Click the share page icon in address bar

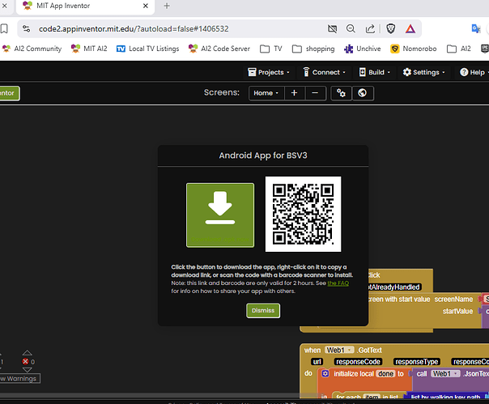coord(370,29)
